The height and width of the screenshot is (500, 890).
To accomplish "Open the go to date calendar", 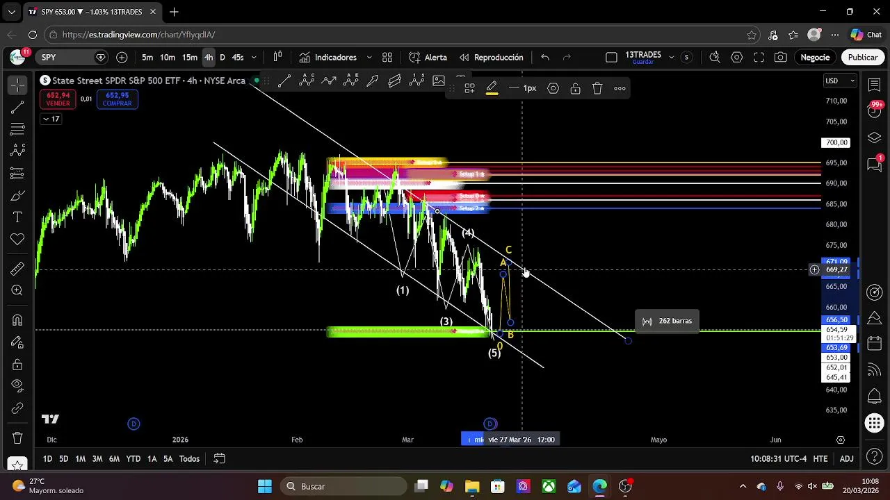I will coord(219,459).
